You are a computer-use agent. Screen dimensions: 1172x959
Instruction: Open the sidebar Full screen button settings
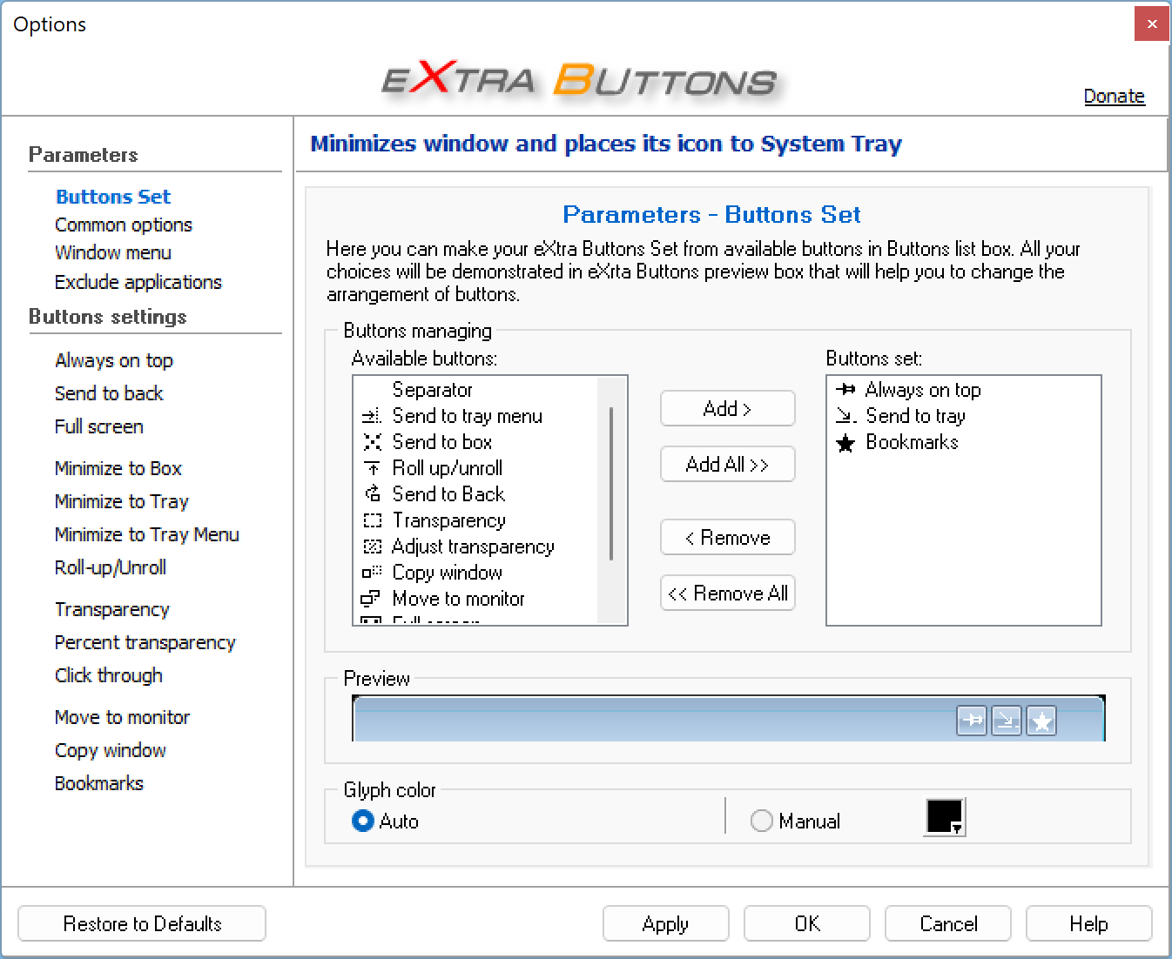(99, 426)
